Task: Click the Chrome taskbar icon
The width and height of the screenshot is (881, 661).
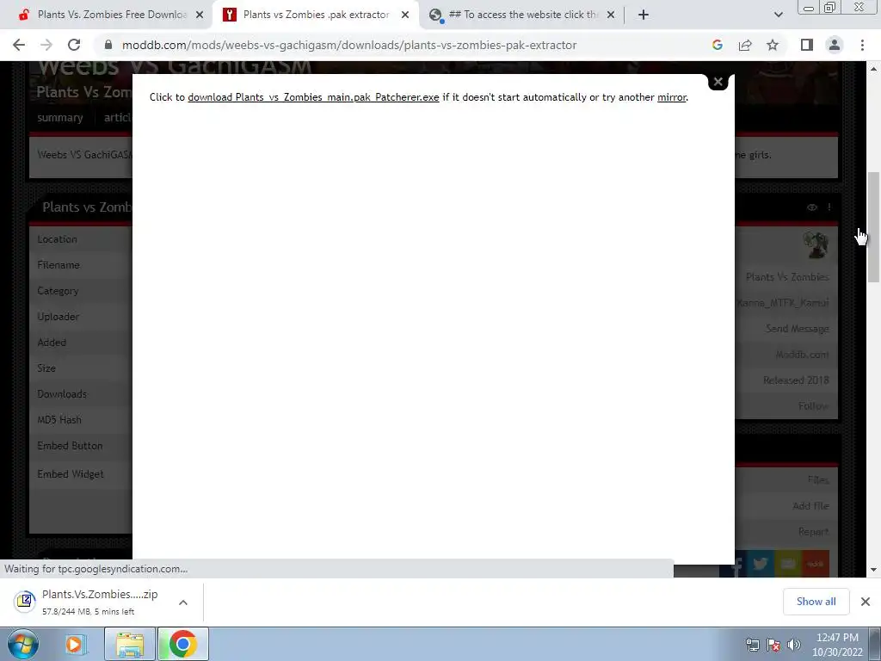Action: (182, 644)
